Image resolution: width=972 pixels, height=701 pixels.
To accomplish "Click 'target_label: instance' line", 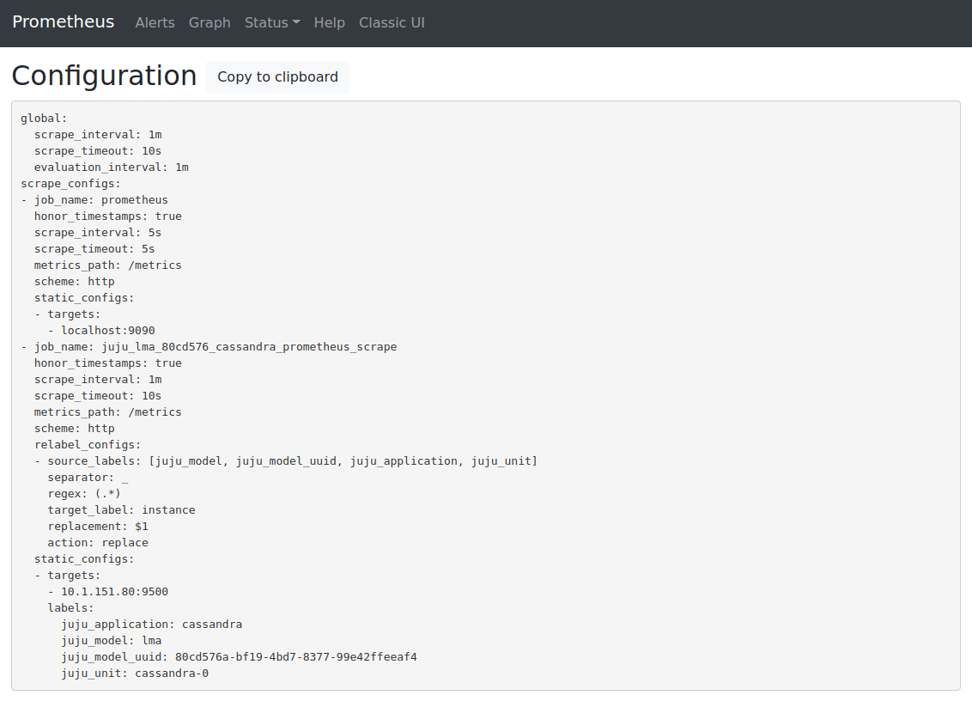I will point(122,510).
